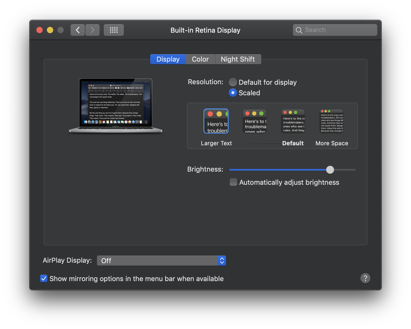Select the Scaled radio button
The image size is (411, 329).
[x=233, y=93]
